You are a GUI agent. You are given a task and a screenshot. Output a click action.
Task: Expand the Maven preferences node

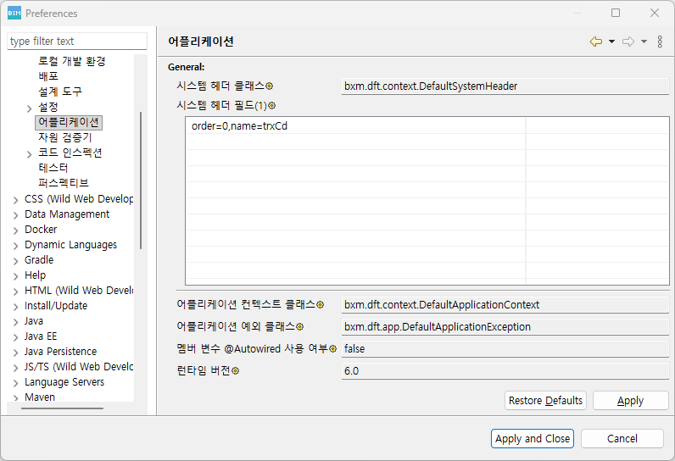16,397
